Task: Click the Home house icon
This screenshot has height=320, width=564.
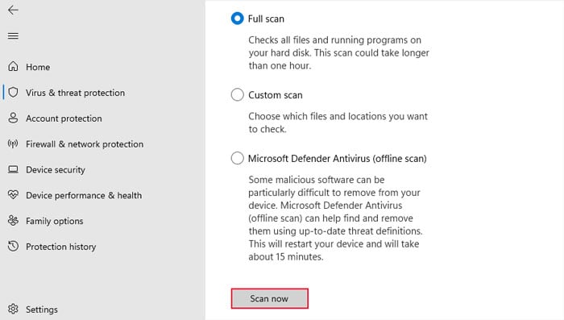Action: [13, 66]
